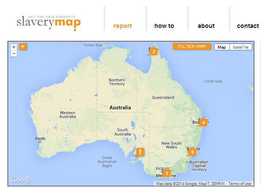Zoom out of the map
Image resolution: width=261 pixels, height=188 pixels.
click(x=14, y=54)
